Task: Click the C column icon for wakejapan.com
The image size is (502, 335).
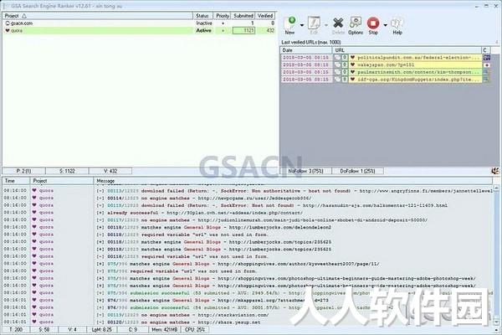Action: tap(486, 64)
